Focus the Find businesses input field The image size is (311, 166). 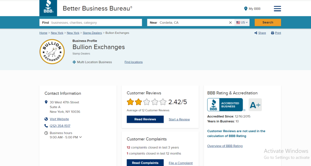tap(91, 22)
